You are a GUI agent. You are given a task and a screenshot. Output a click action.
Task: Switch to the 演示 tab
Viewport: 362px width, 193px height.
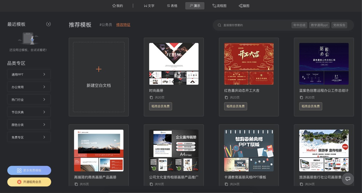click(x=195, y=6)
